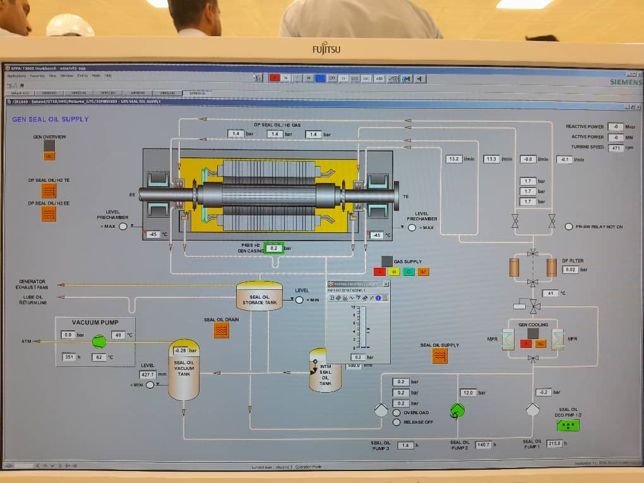Viewport: 644px width, 483px height.
Task: Click the orange box under GEN OVERVIEW
Action: click(x=49, y=156)
